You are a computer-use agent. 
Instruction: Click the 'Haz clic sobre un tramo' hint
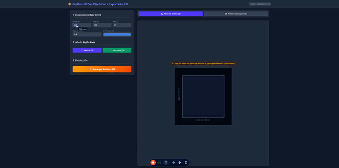coord(203,63)
